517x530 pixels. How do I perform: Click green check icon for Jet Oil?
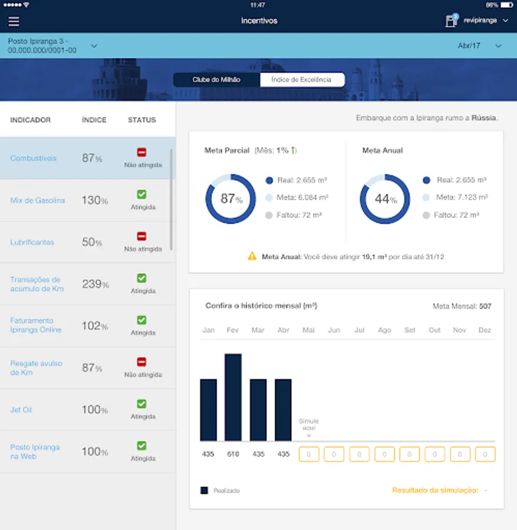(x=141, y=404)
